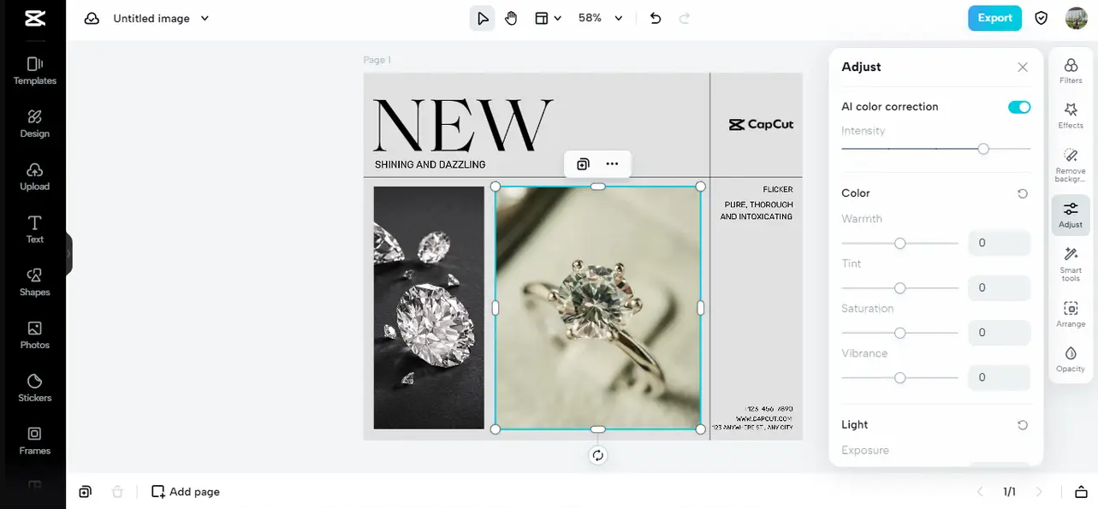Click the Warmth slider

tap(899, 244)
